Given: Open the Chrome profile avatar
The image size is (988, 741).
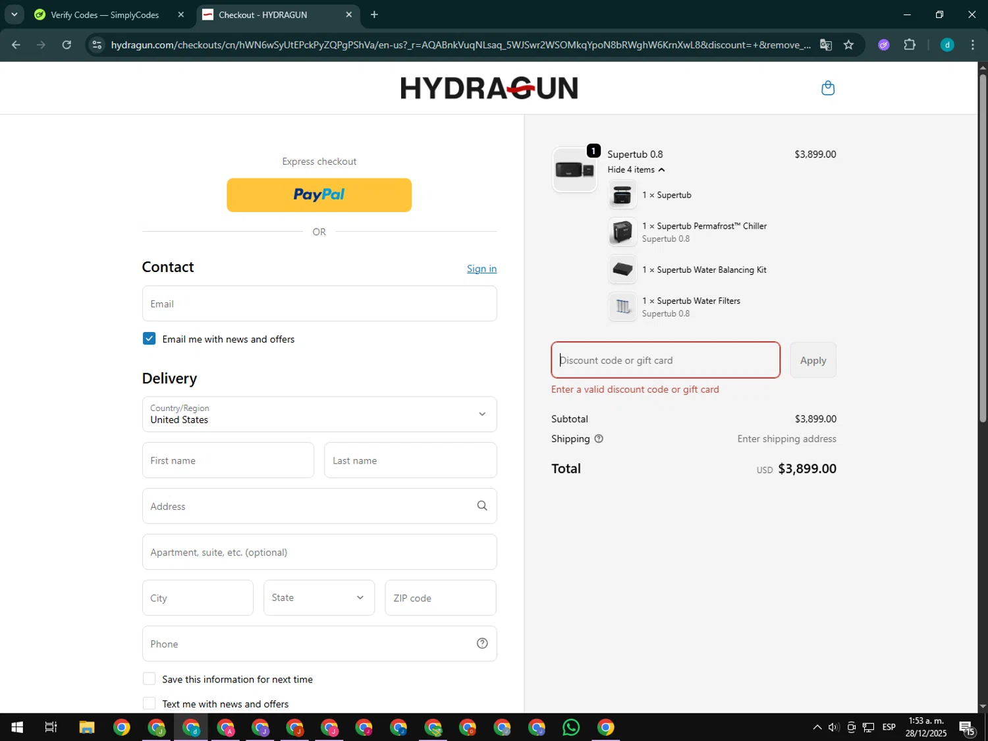Looking at the screenshot, I should [x=947, y=45].
